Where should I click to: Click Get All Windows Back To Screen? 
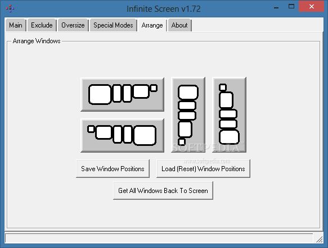click(163, 190)
